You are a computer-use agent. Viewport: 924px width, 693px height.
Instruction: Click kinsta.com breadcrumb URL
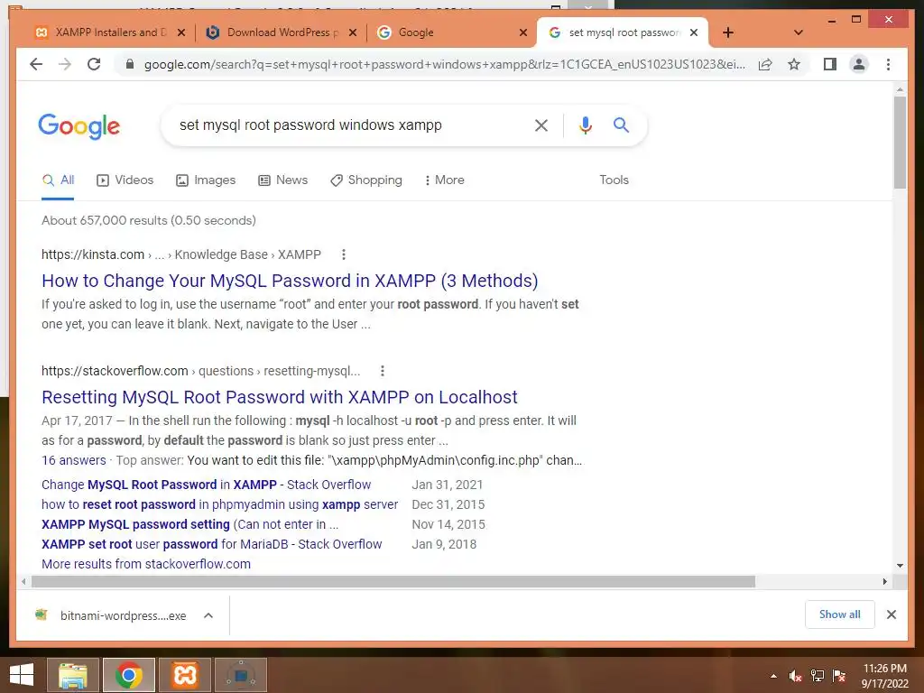click(180, 254)
